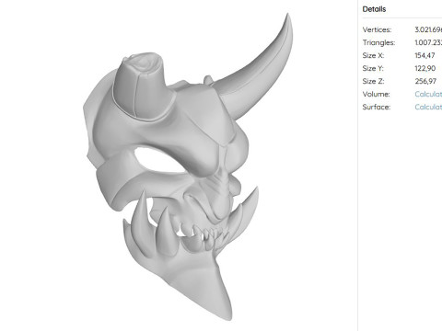Click the Size Z: label
Screen dimensions: 442x331
tap(373, 81)
